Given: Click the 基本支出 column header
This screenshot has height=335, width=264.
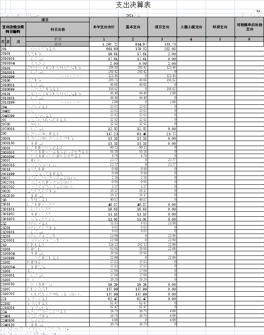Looking at the screenshot, I should pyautogui.click(x=133, y=27).
